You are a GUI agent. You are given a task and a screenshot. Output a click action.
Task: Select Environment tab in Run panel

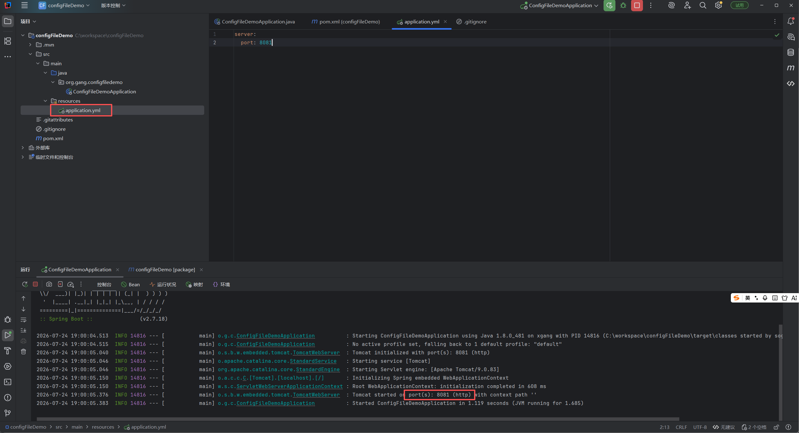(221, 284)
